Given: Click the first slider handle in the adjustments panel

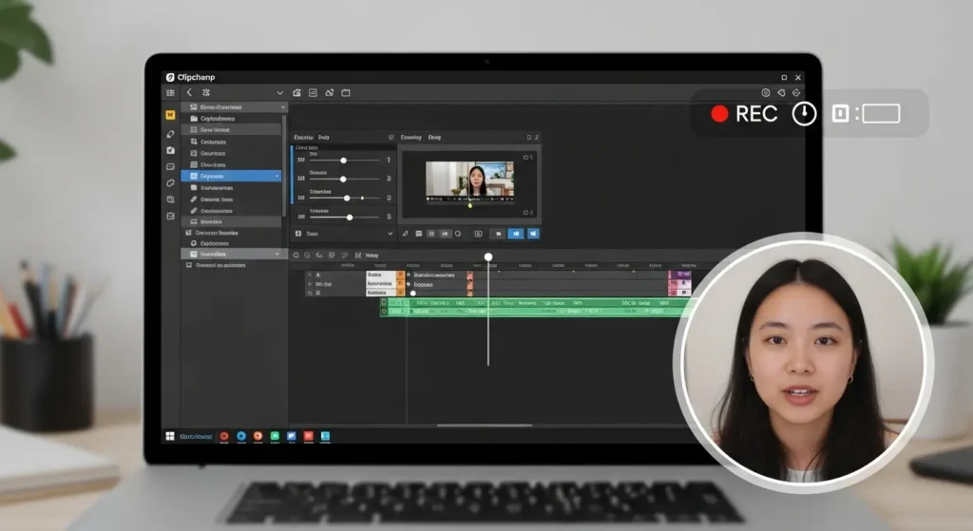Looking at the screenshot, I should click(x=343, y=161).
